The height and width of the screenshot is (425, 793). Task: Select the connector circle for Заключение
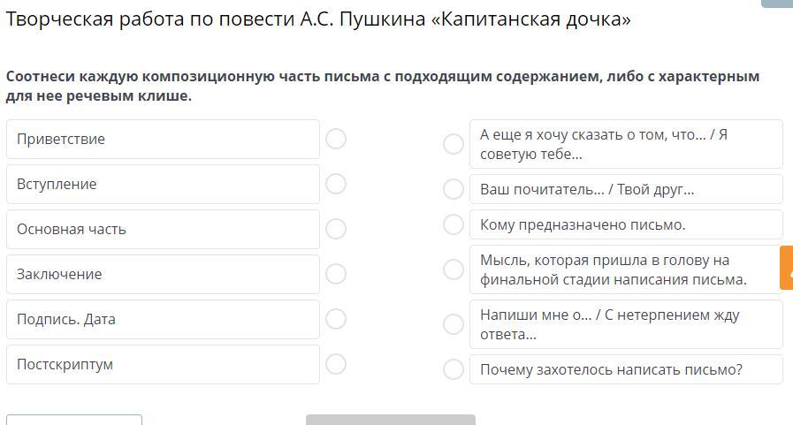point(336,274)
